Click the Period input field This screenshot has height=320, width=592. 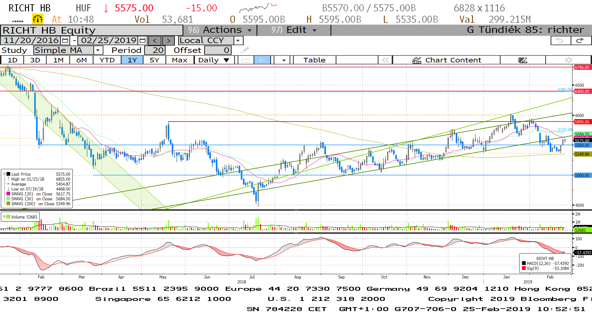(155, 50)
